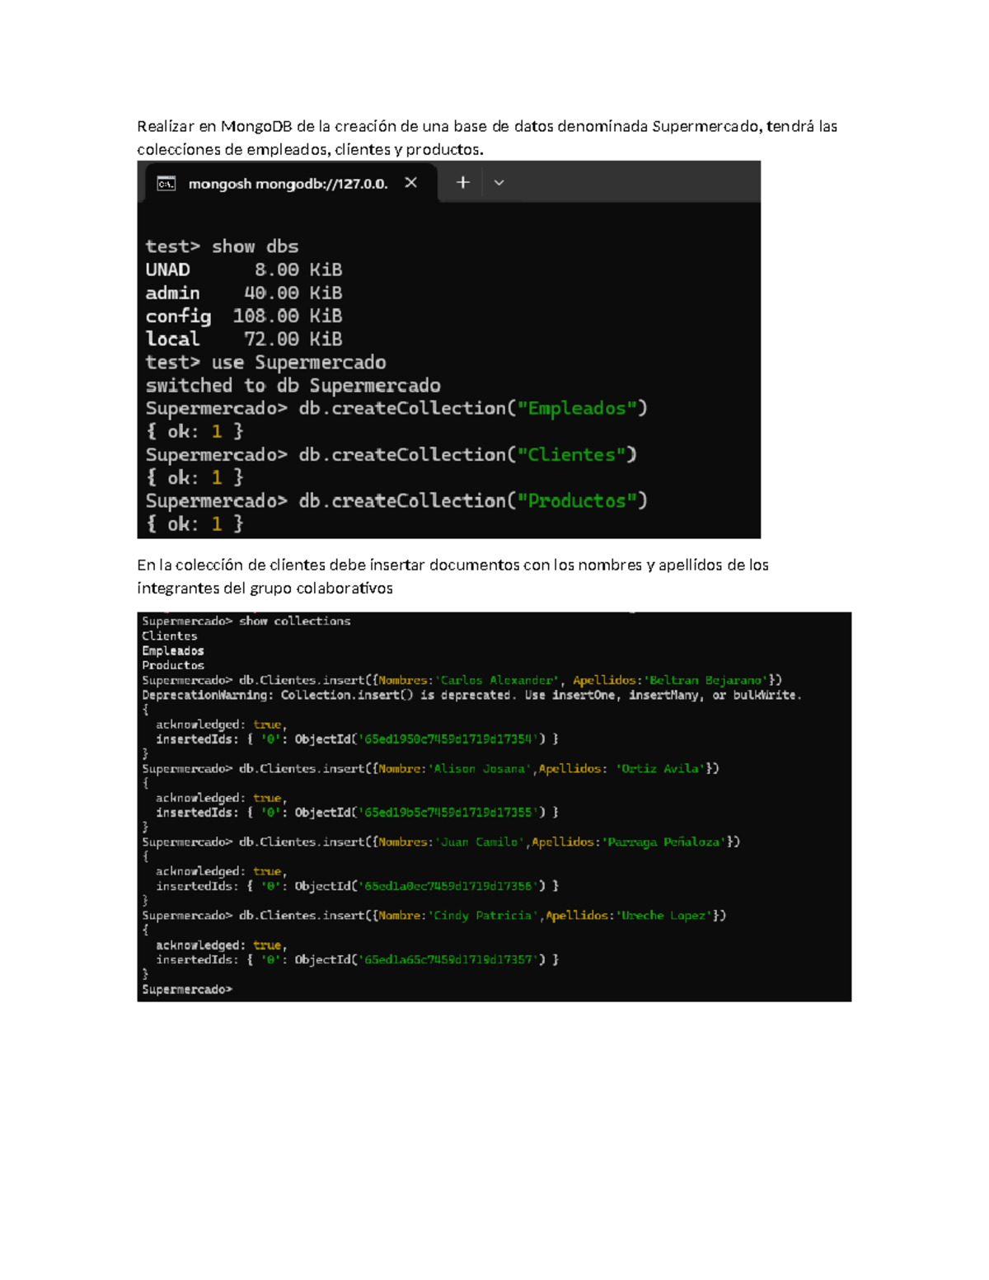Image resolution: width=989 pixels, height=1280 pixels.
Task: Select Clientes in the show collections output
Action: tap(169, 635)
